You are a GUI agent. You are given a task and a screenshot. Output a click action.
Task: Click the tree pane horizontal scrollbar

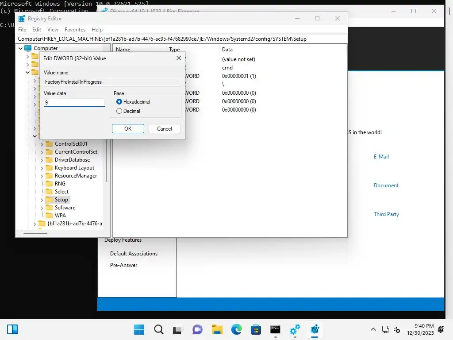click(x=35, y=233)
